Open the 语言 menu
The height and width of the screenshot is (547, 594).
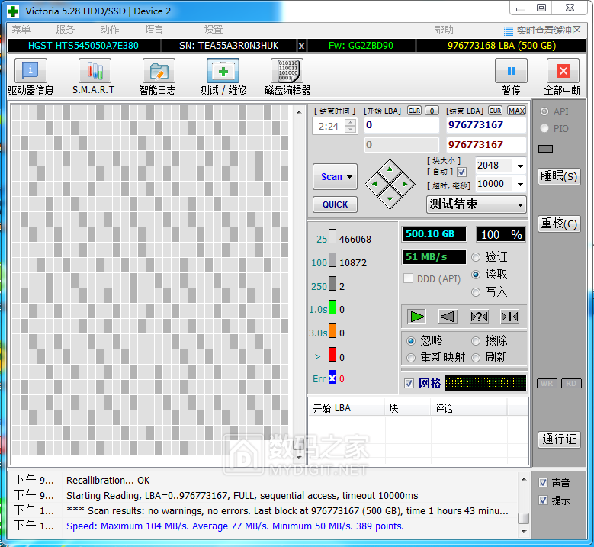[x=154, y=30]
